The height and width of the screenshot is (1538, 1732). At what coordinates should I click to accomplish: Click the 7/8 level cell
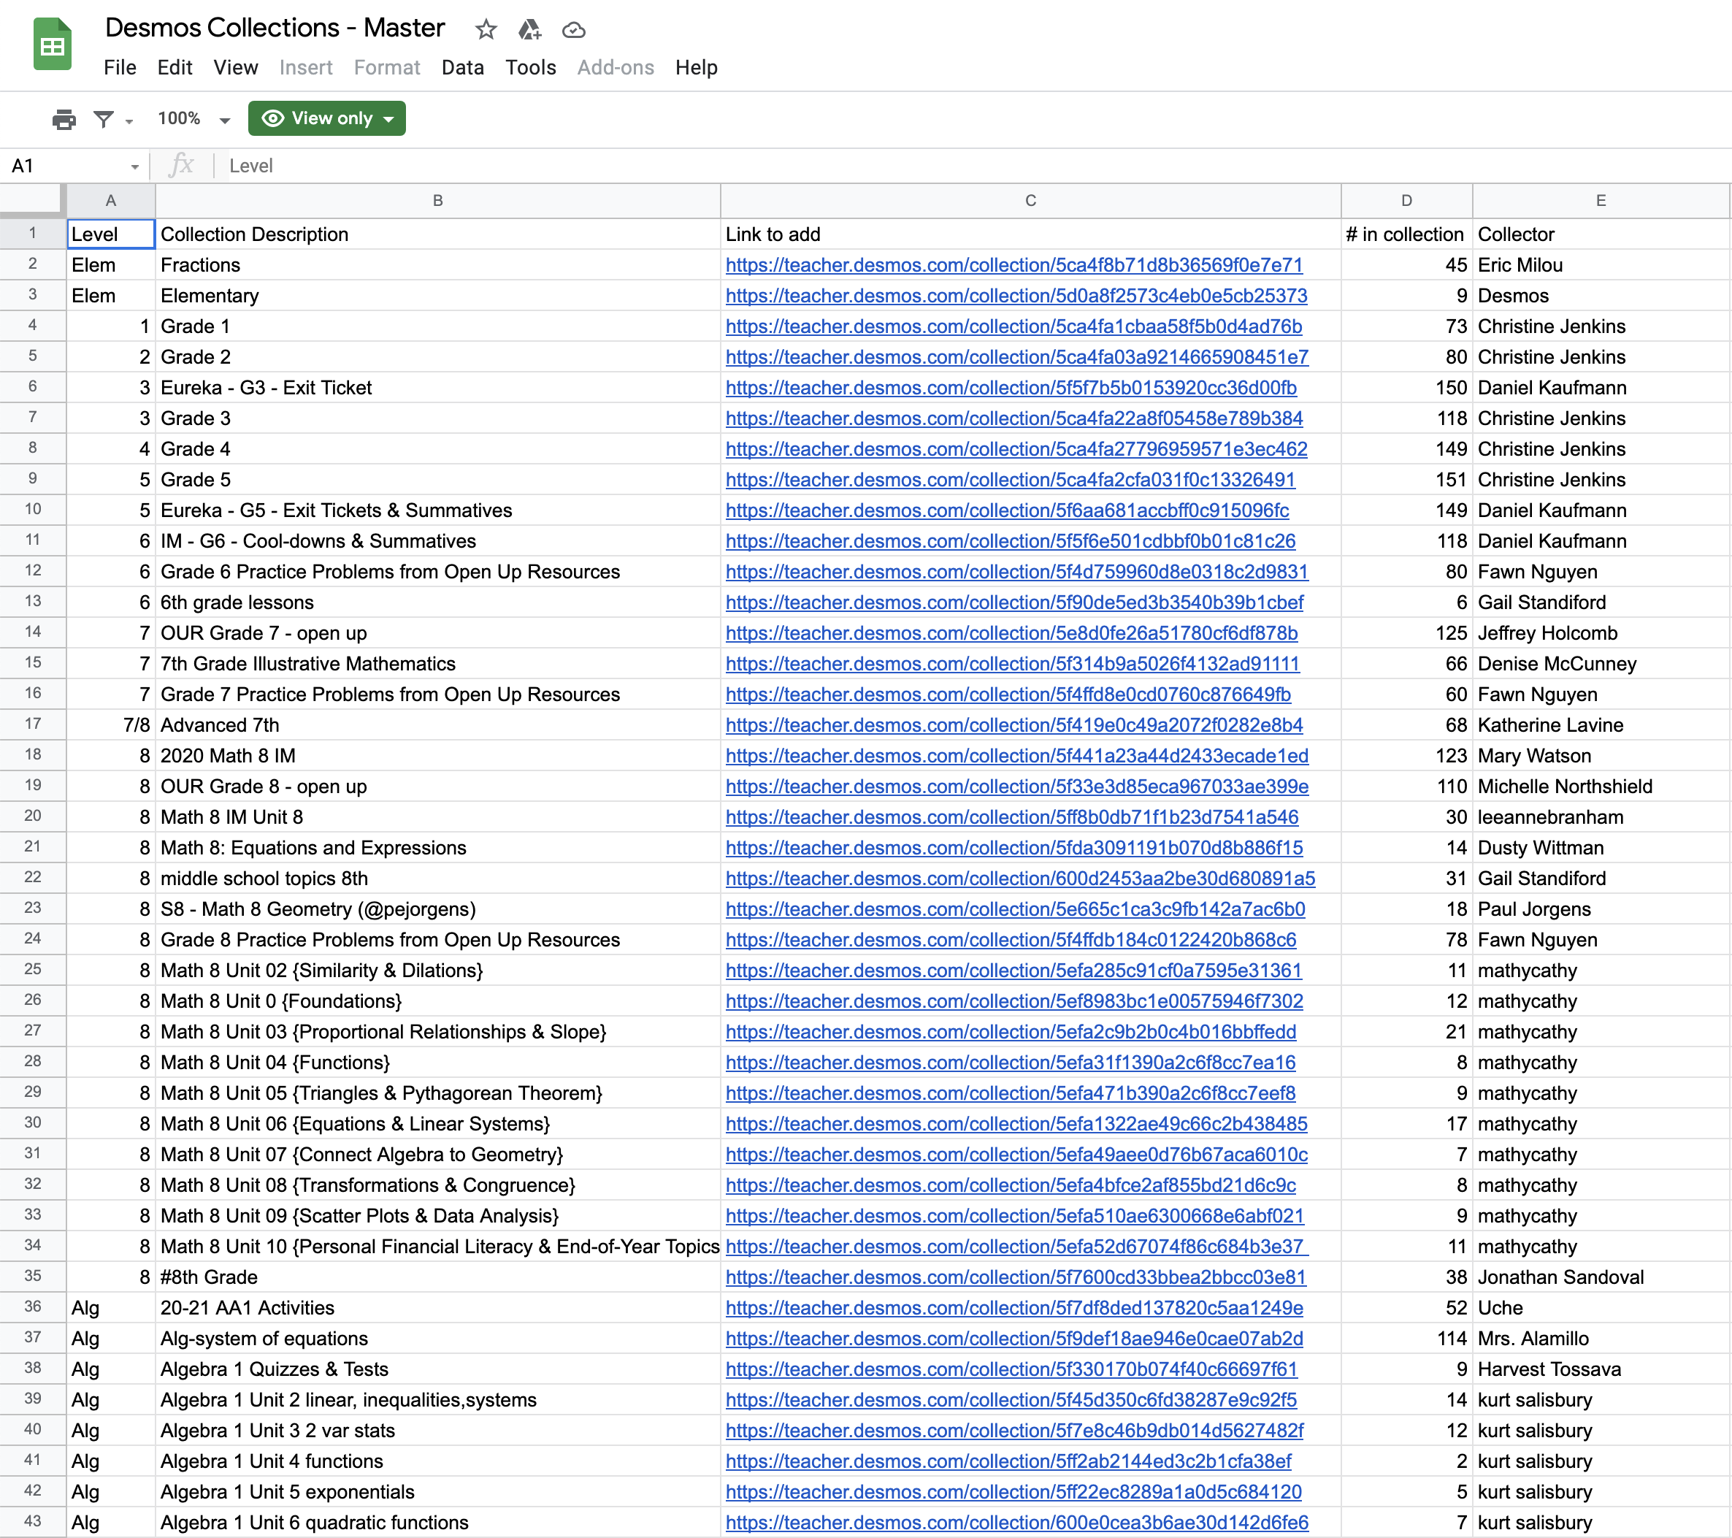[111, 725]
